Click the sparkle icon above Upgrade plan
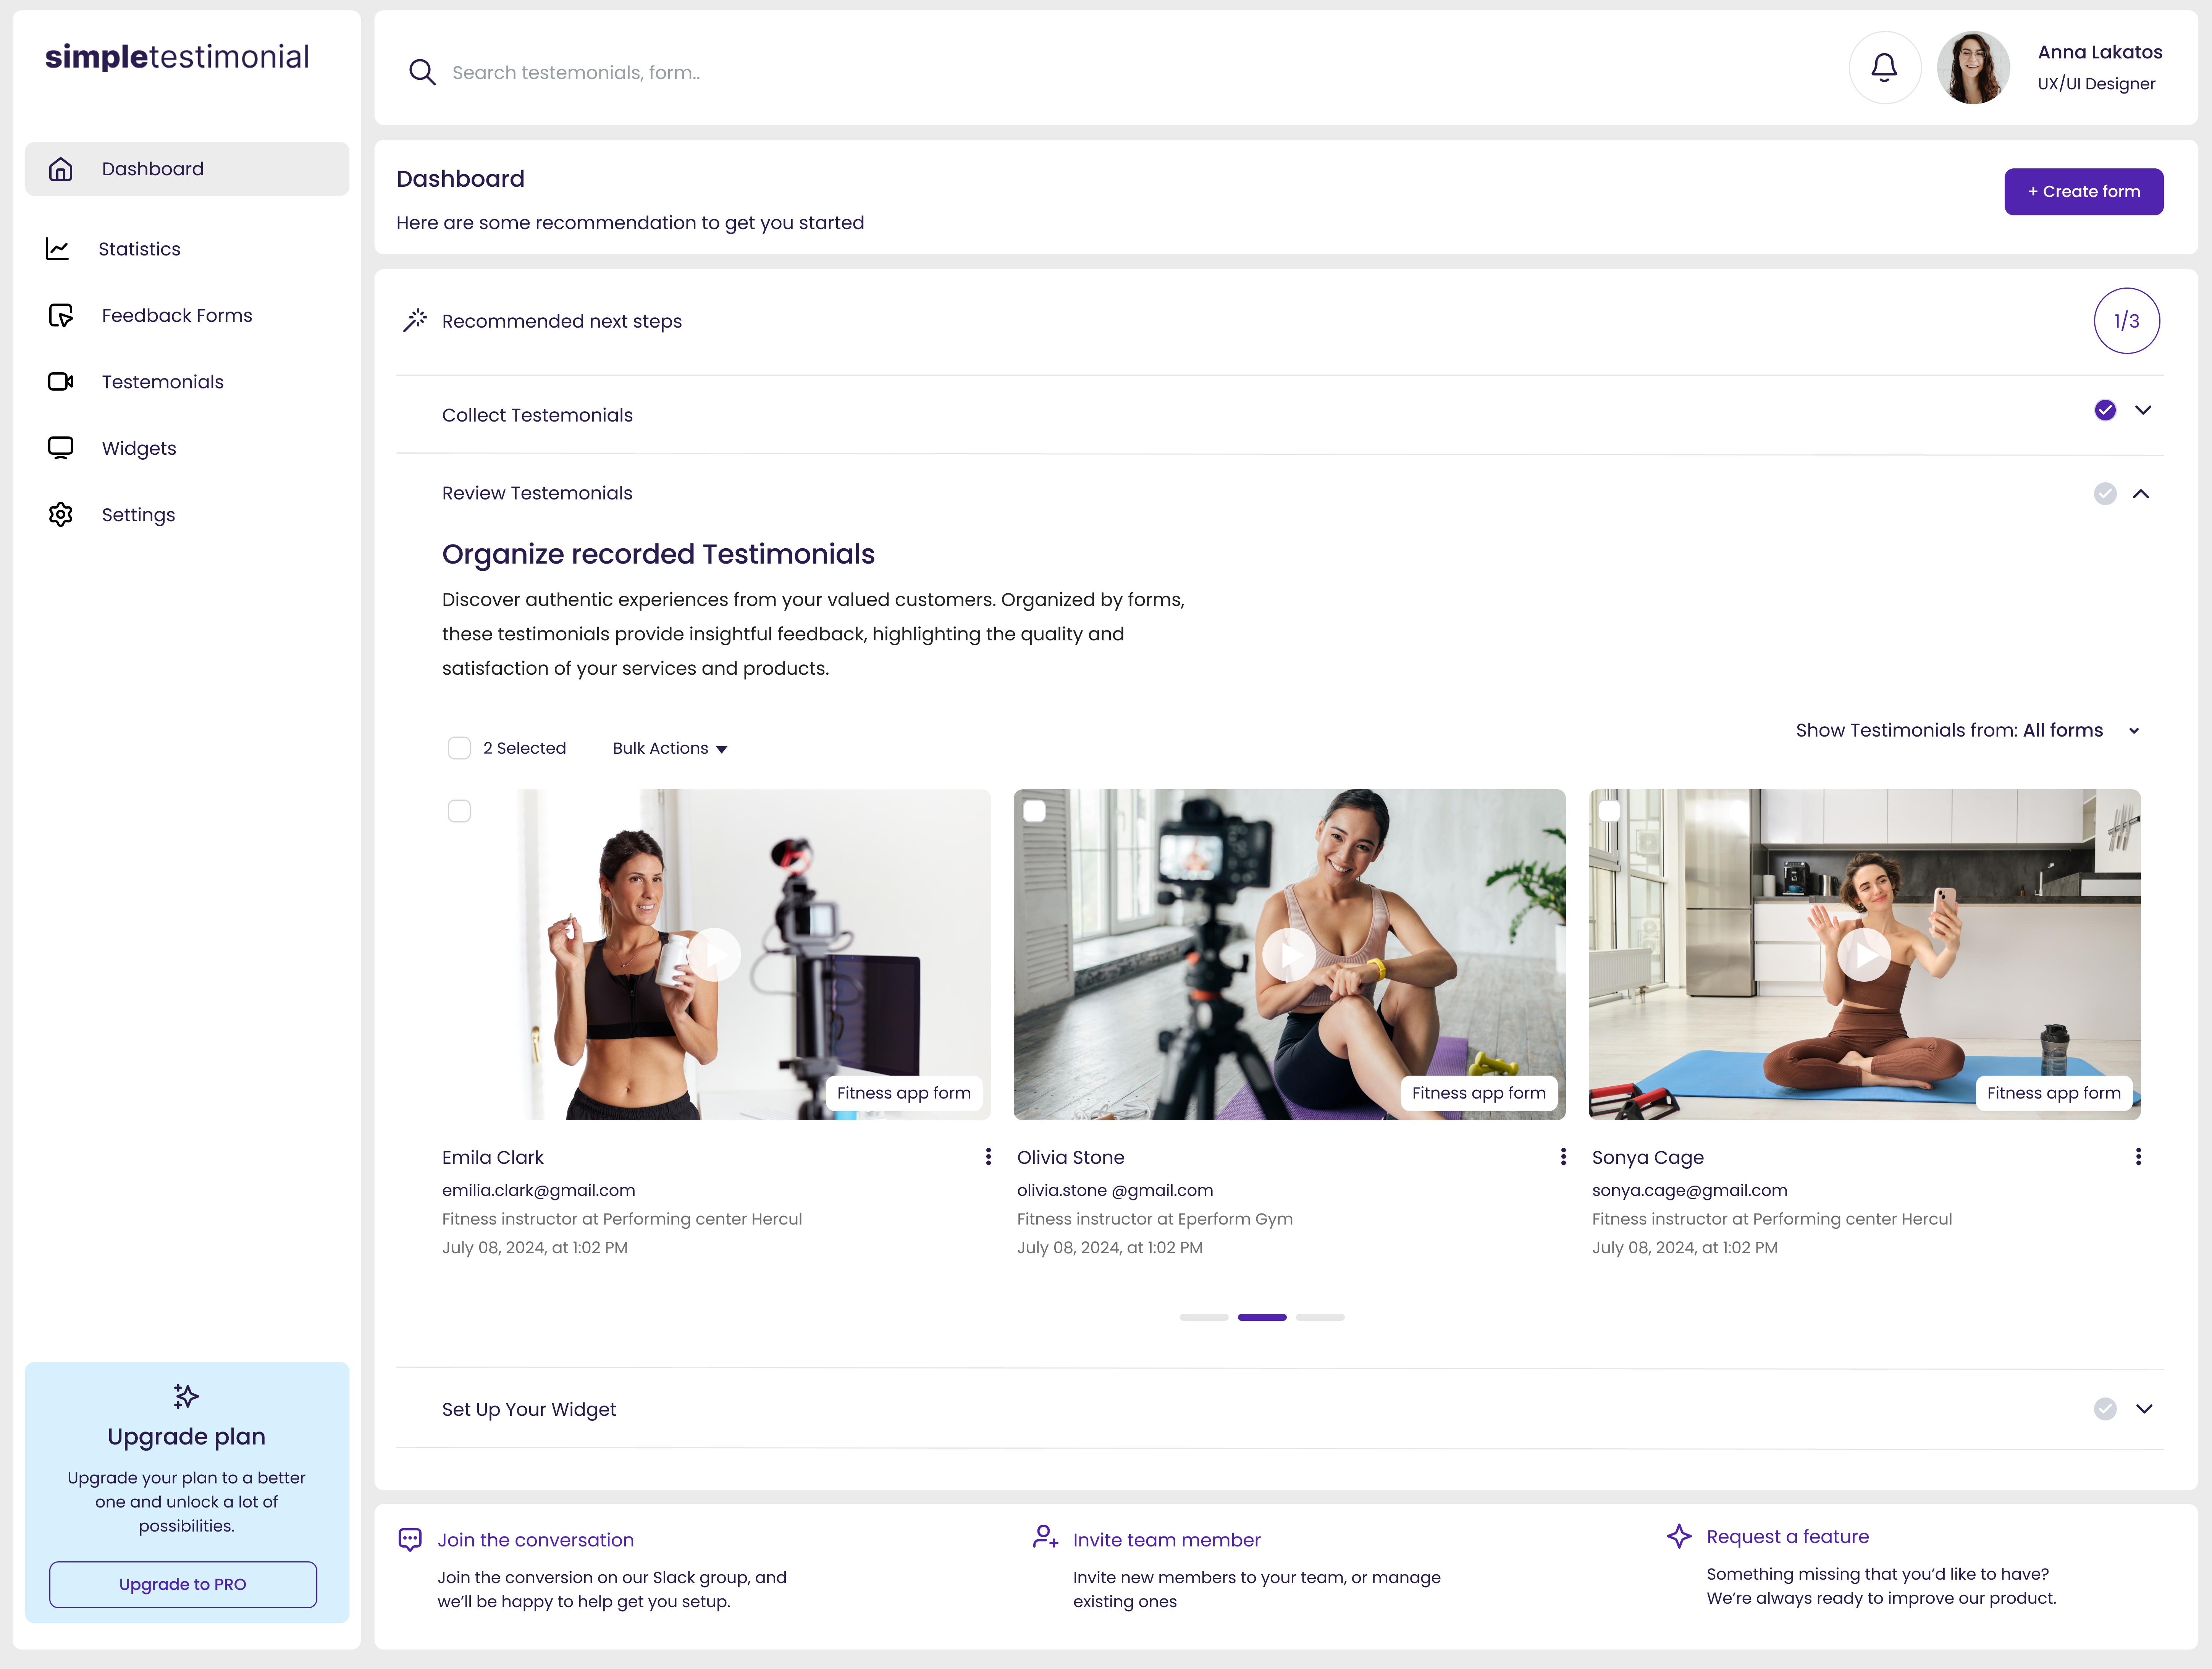 [186, 1396]
